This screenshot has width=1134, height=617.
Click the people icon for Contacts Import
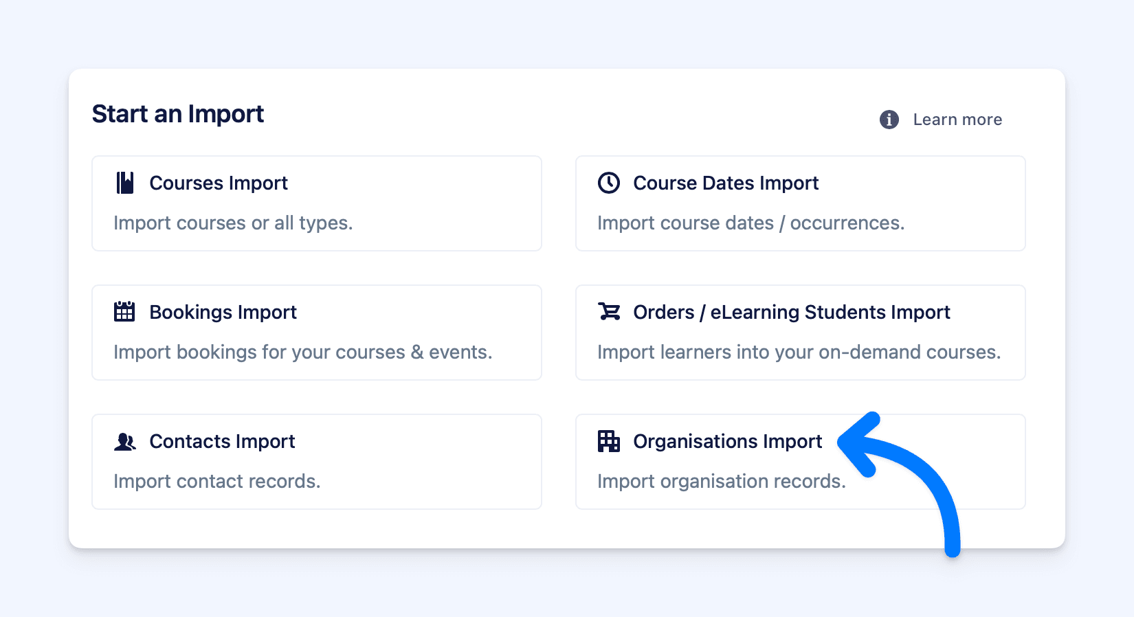coord(124,441)
